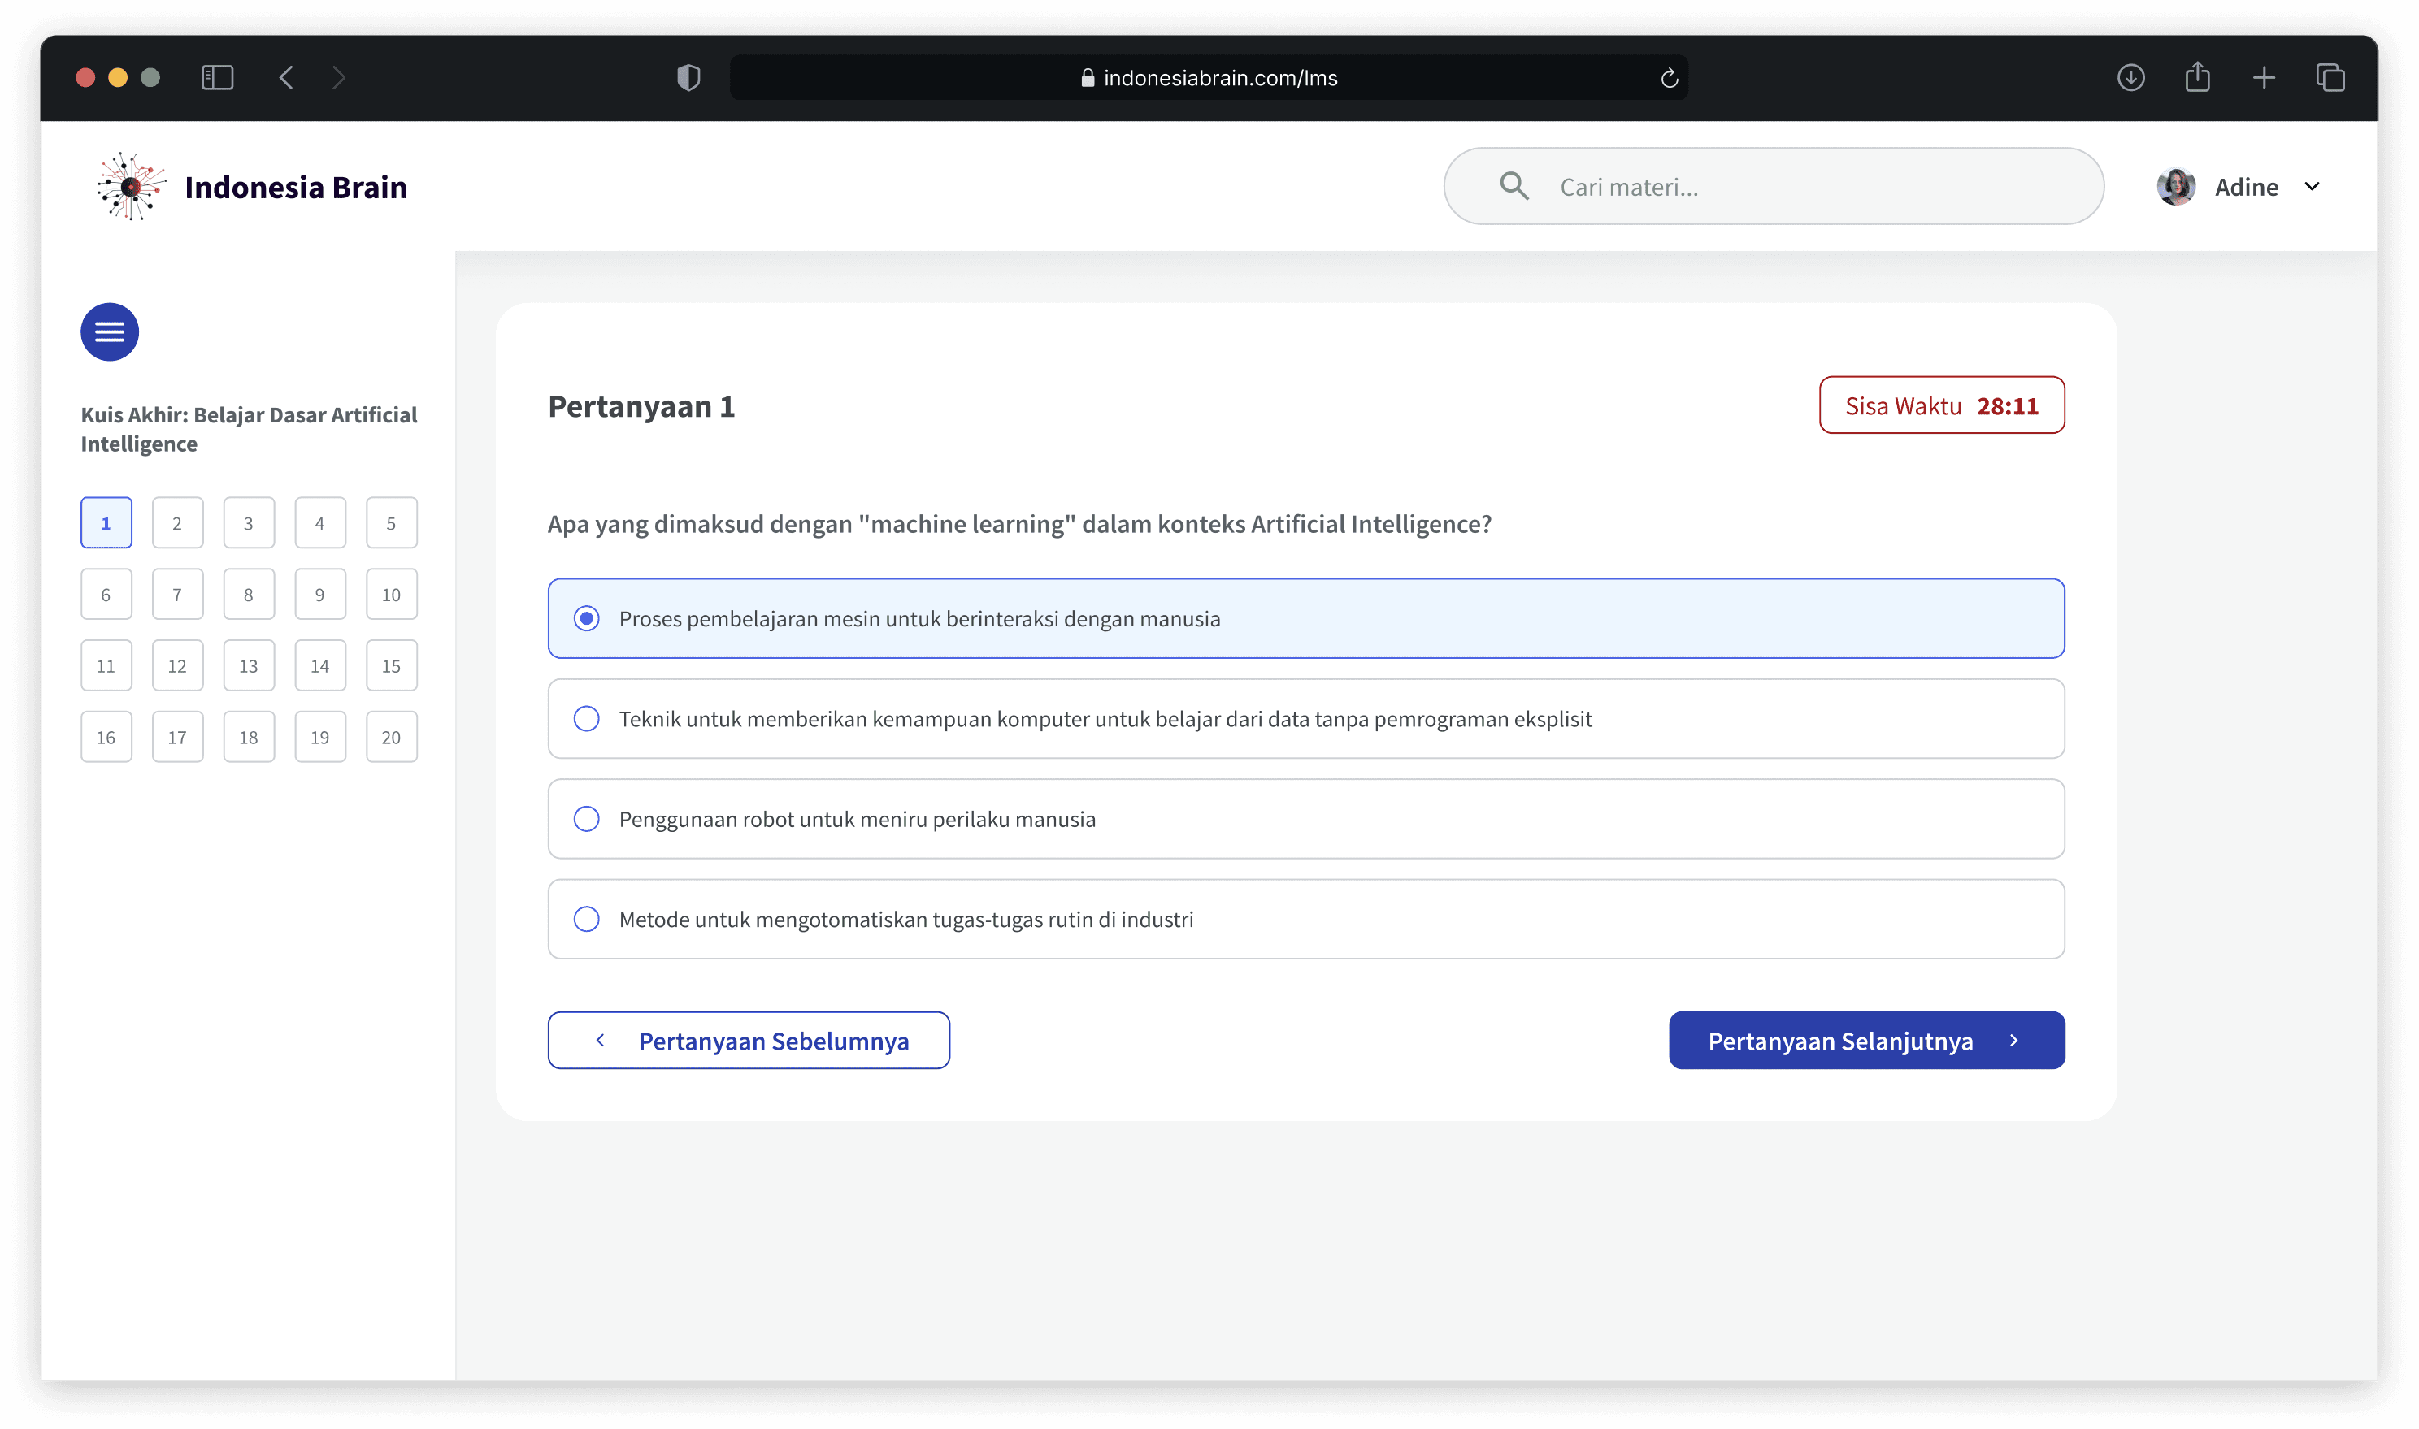This screenshot has height=1429, width=2419.
Task: Open the browser downloads icon
Action: point(2130,77)
